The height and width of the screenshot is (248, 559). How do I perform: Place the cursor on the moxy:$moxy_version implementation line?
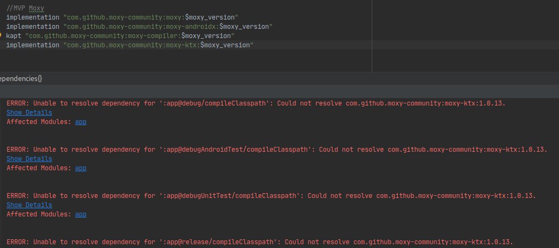[x=122, y=17]
